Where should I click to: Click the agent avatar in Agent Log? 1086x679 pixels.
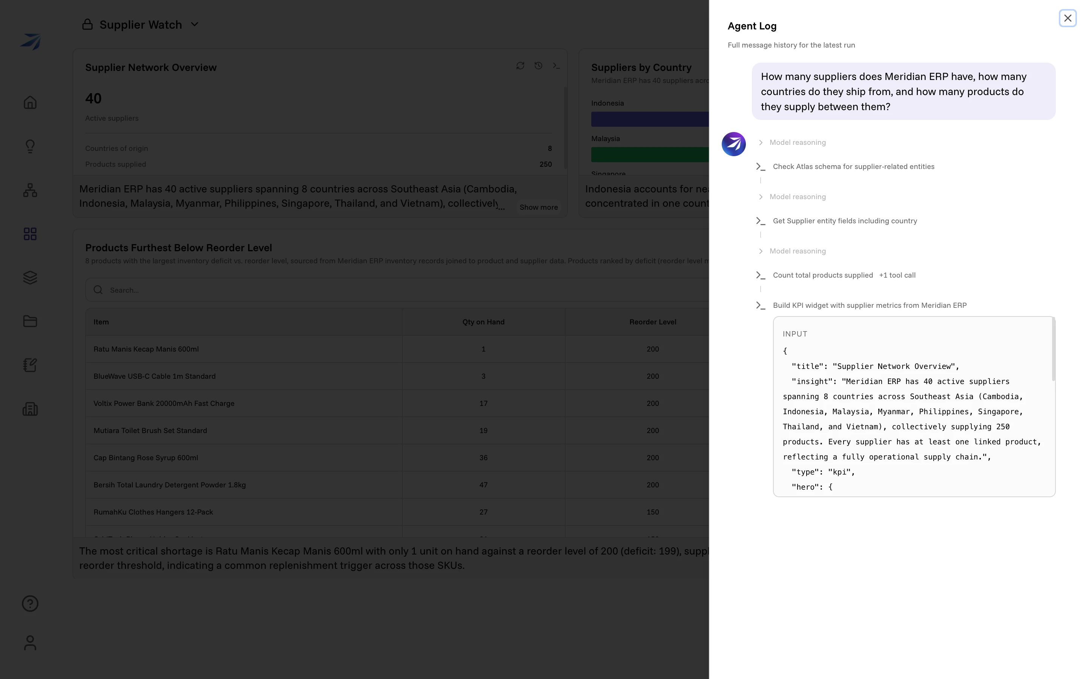(x=733, y=144)
